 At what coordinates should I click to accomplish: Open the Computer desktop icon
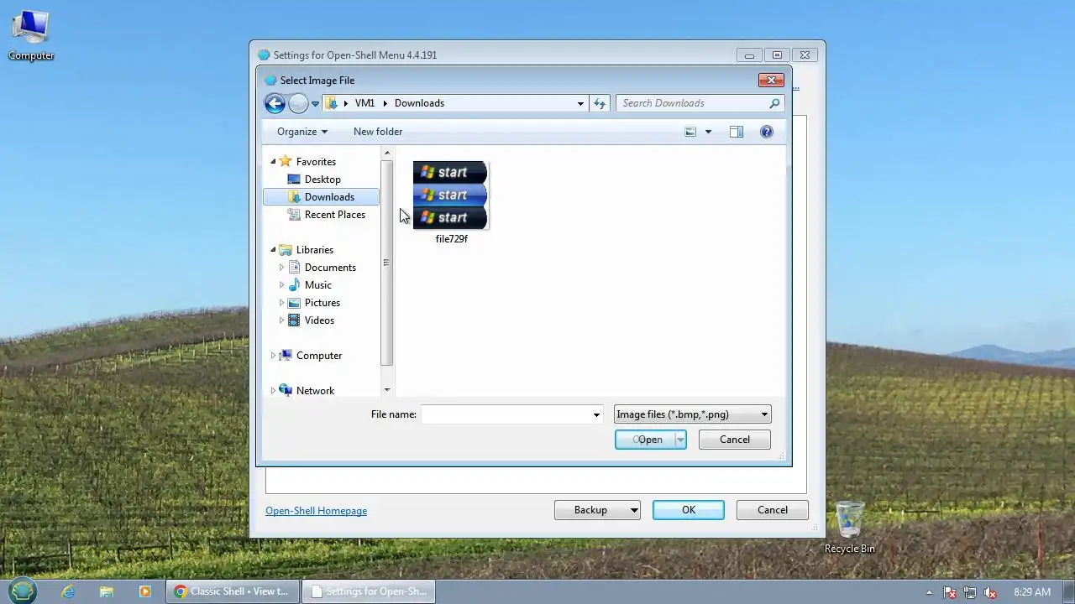(x=31, y=35)
